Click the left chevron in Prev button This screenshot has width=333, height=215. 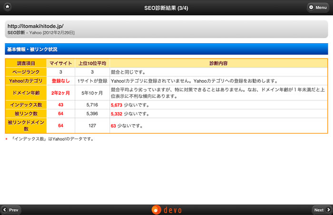[4, 210]
